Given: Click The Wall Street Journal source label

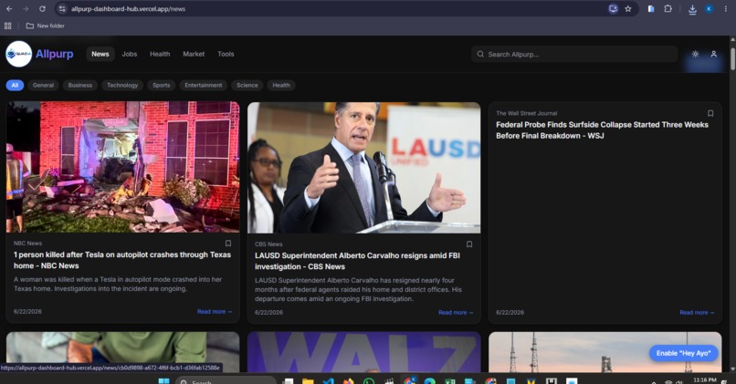Looking at the screenshot, I should [527, 113].
